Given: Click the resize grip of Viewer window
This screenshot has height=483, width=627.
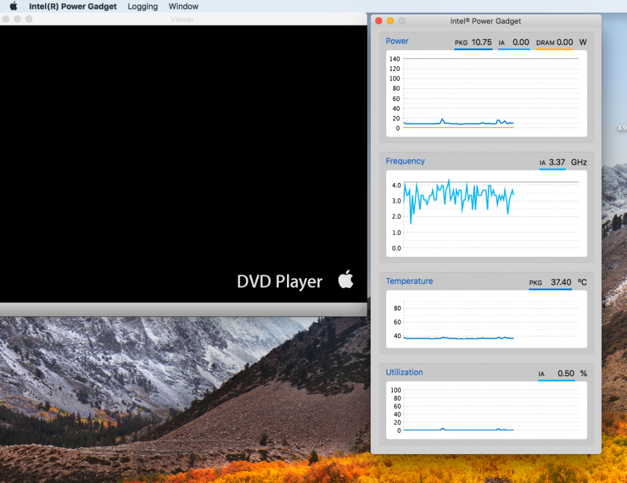Looking at the screenshot, I should pyautogui.click(x=362, y=311).
